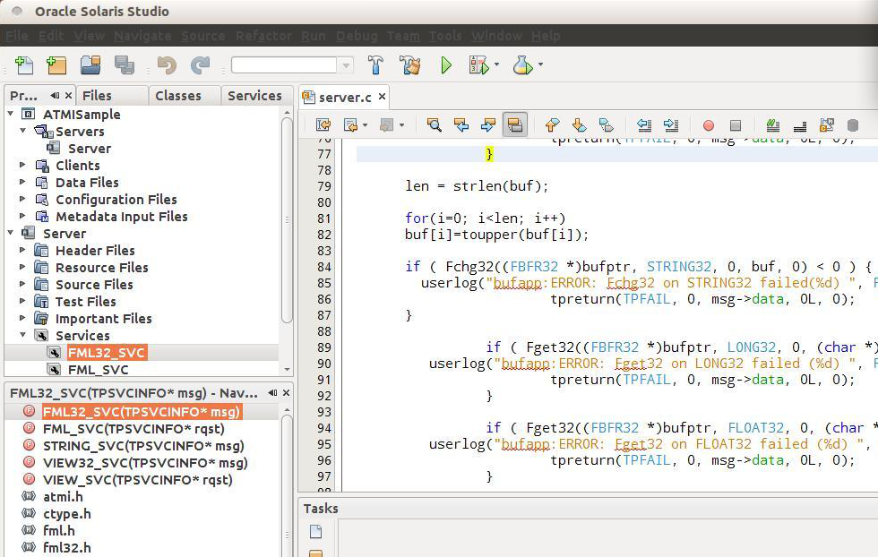Minimize the Projects panel using its arrow icon
The height and width of the screenshot is (557, 878).
(55, 96)
